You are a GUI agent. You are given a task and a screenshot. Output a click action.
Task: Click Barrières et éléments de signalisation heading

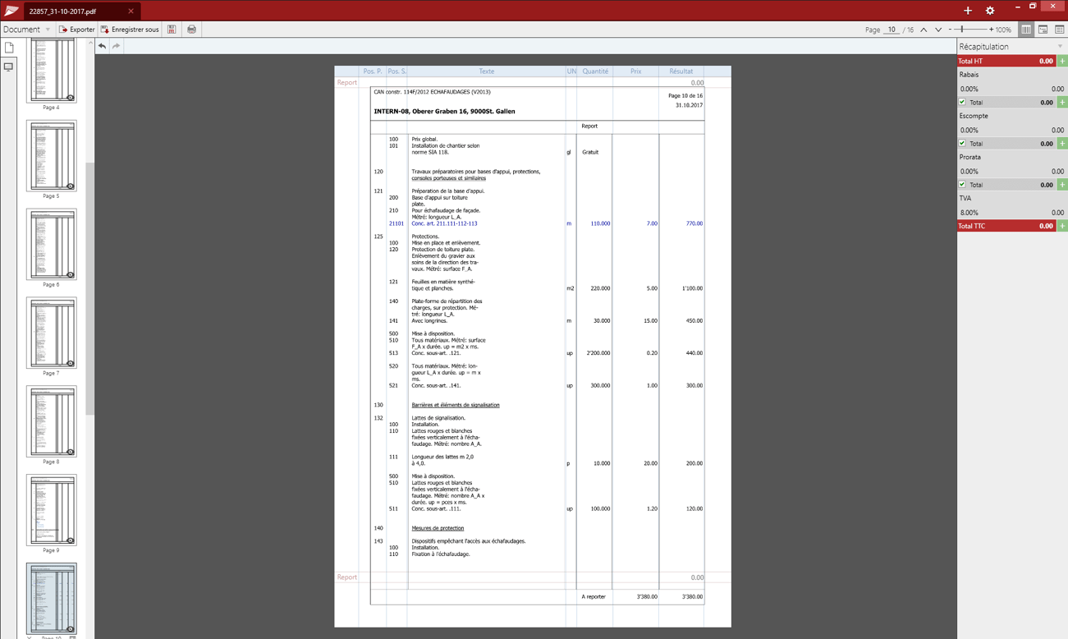[456, 405]
